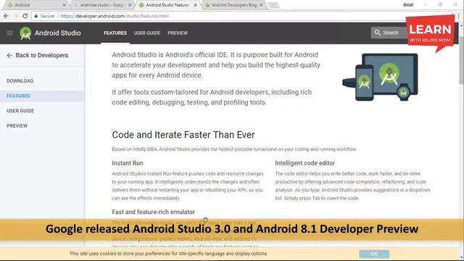Click the browser back arrow

pyautogui.click(x=7, y=16)
